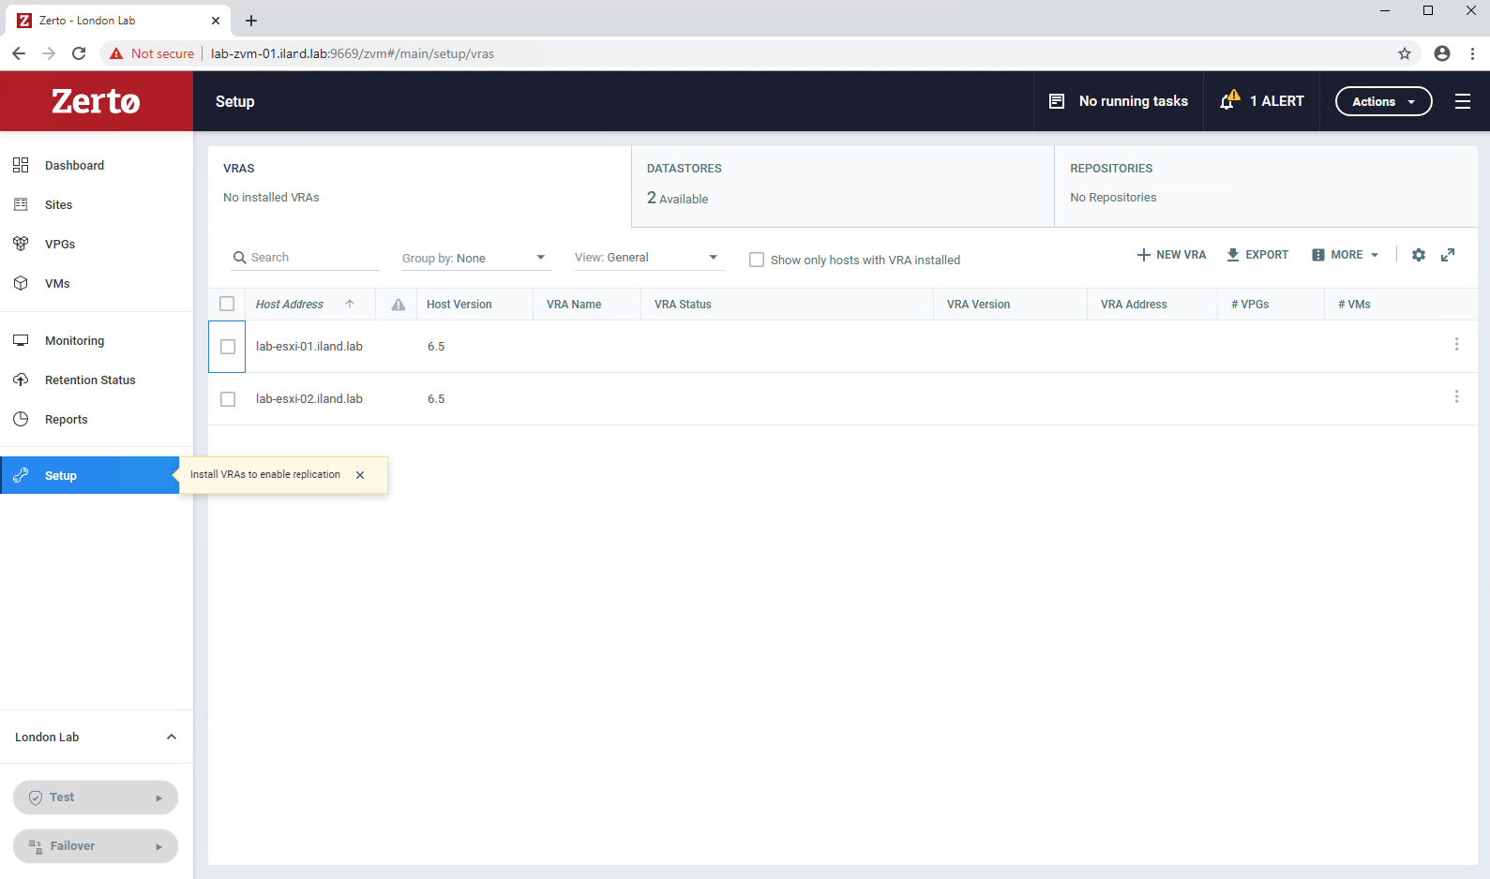Screen dimensions: 1490x879
Task: Select the lab-esxi-01.iland.lab host checkbox
Action: (x=228, y=347)
